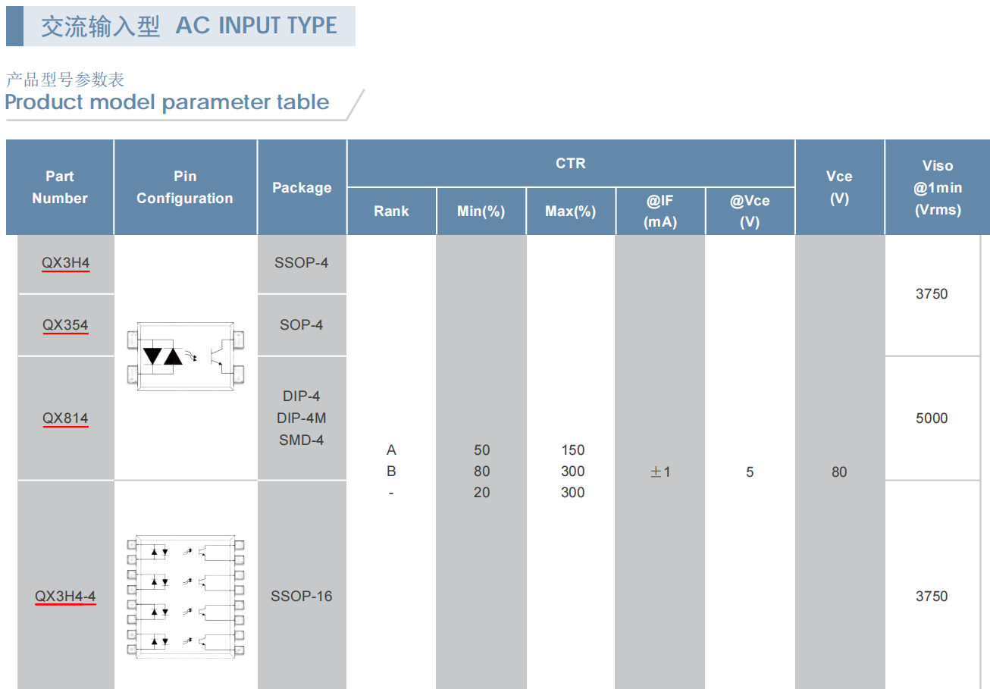Select the SSOP-16 package cell
Viewport: 990px width, 689px height.
302,585
